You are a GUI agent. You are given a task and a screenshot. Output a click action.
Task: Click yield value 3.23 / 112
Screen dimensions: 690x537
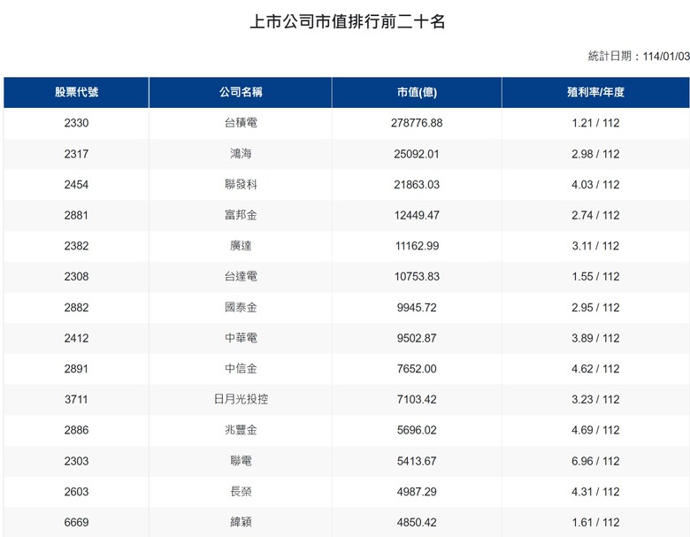point(595,400)
